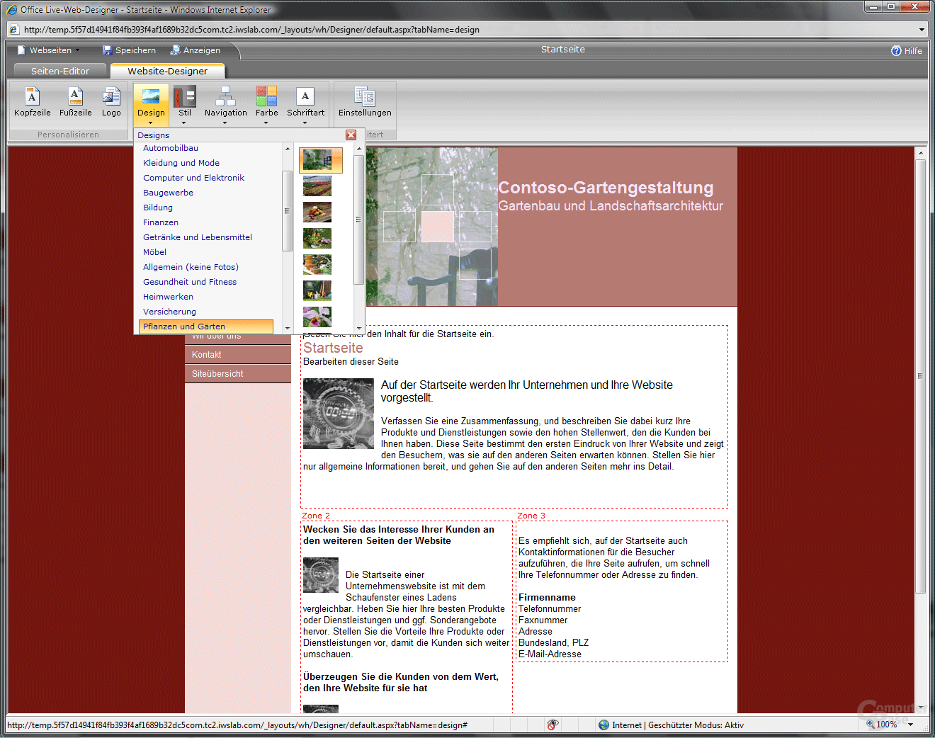935x738 pixels.
Task: Click the Startseite page heading
Action: click(x=333, y=348)
